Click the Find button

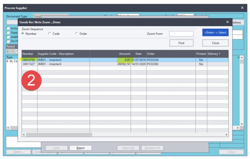click(181, 43)
